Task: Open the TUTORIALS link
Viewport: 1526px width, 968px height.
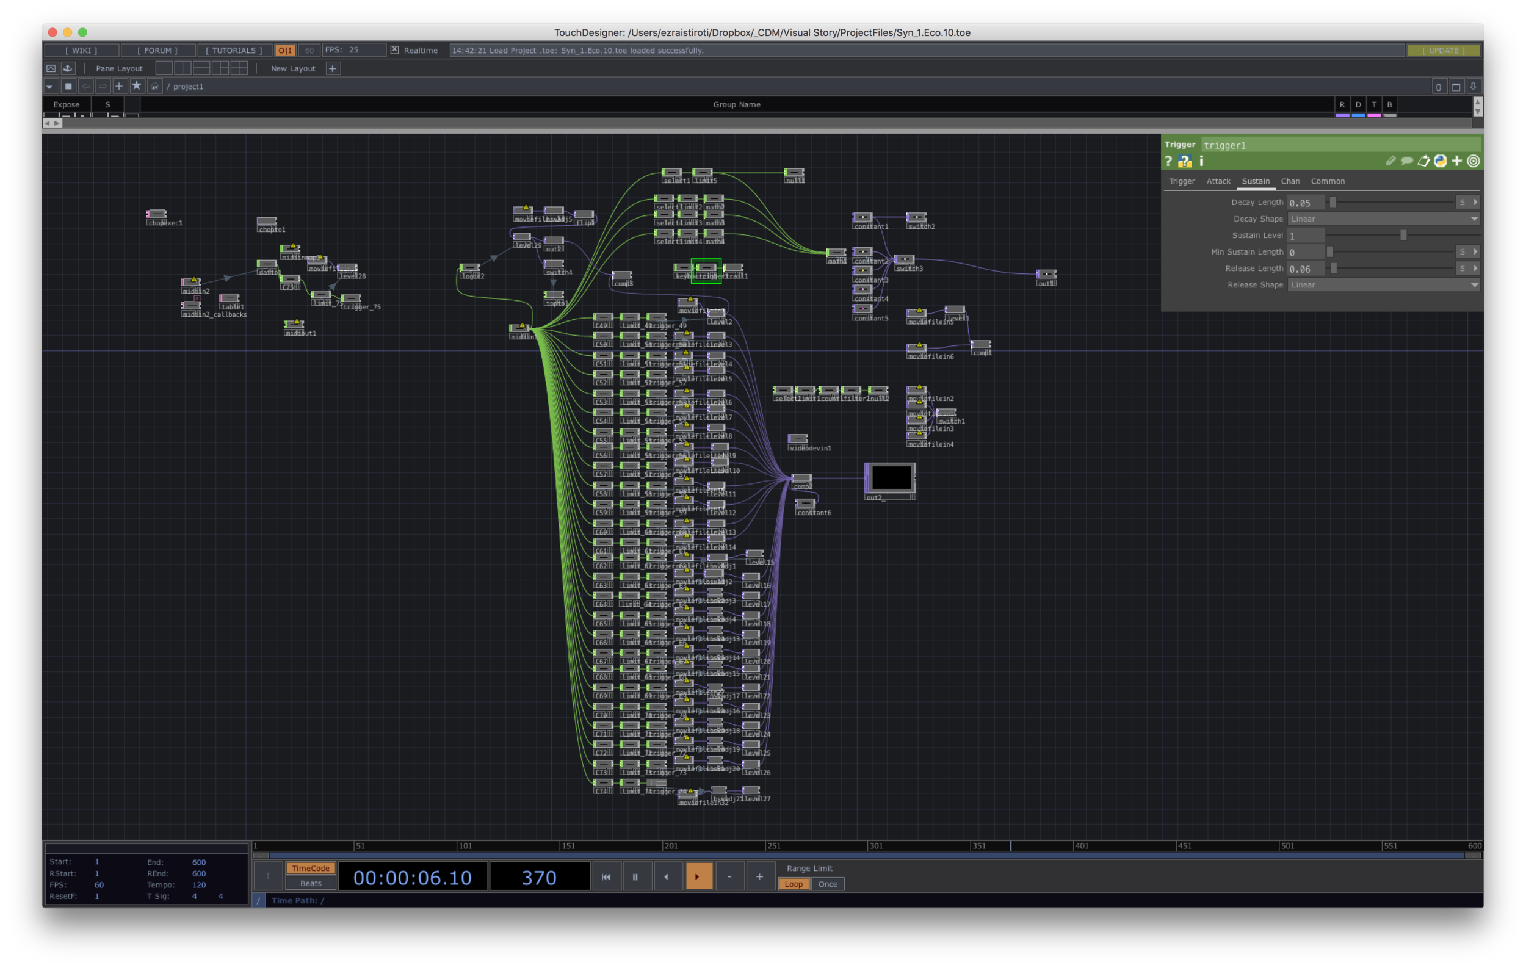Action: pyautogui.click(x=234, y=50)
